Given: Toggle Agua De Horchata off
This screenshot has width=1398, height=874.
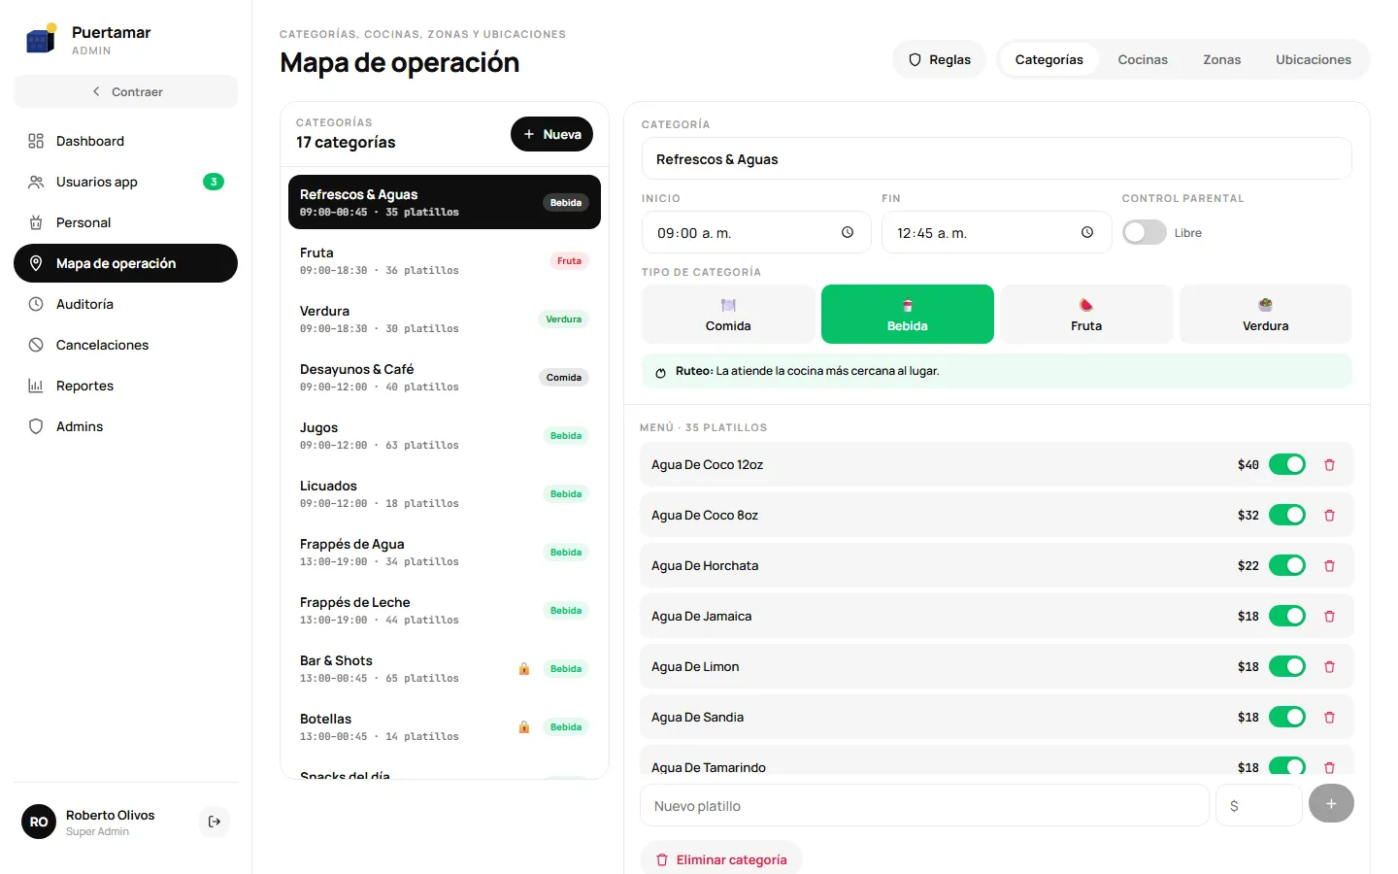Looking at the screenshot, I should (1287, 566).
